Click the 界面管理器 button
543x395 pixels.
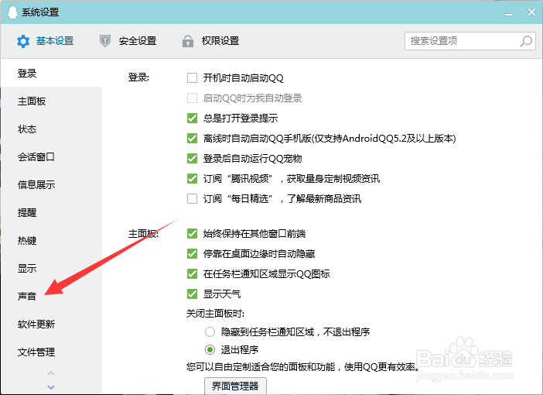[235, 386]
